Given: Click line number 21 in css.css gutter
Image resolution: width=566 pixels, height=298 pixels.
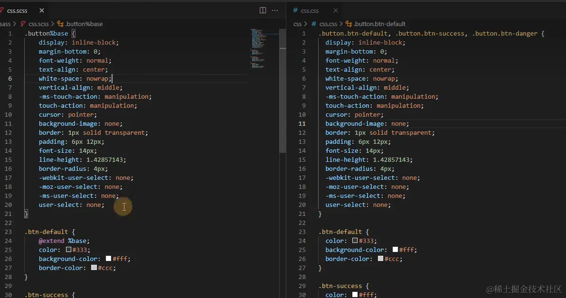Looking at the screenshot, I should 302,214.
